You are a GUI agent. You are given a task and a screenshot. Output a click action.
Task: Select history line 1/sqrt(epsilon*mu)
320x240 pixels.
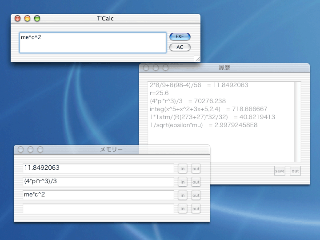[176, 125]
